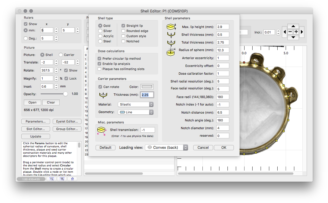The image size is (328, 203).
Task: Click the Shell transmission diagram icon
Action: click(101, 131)
